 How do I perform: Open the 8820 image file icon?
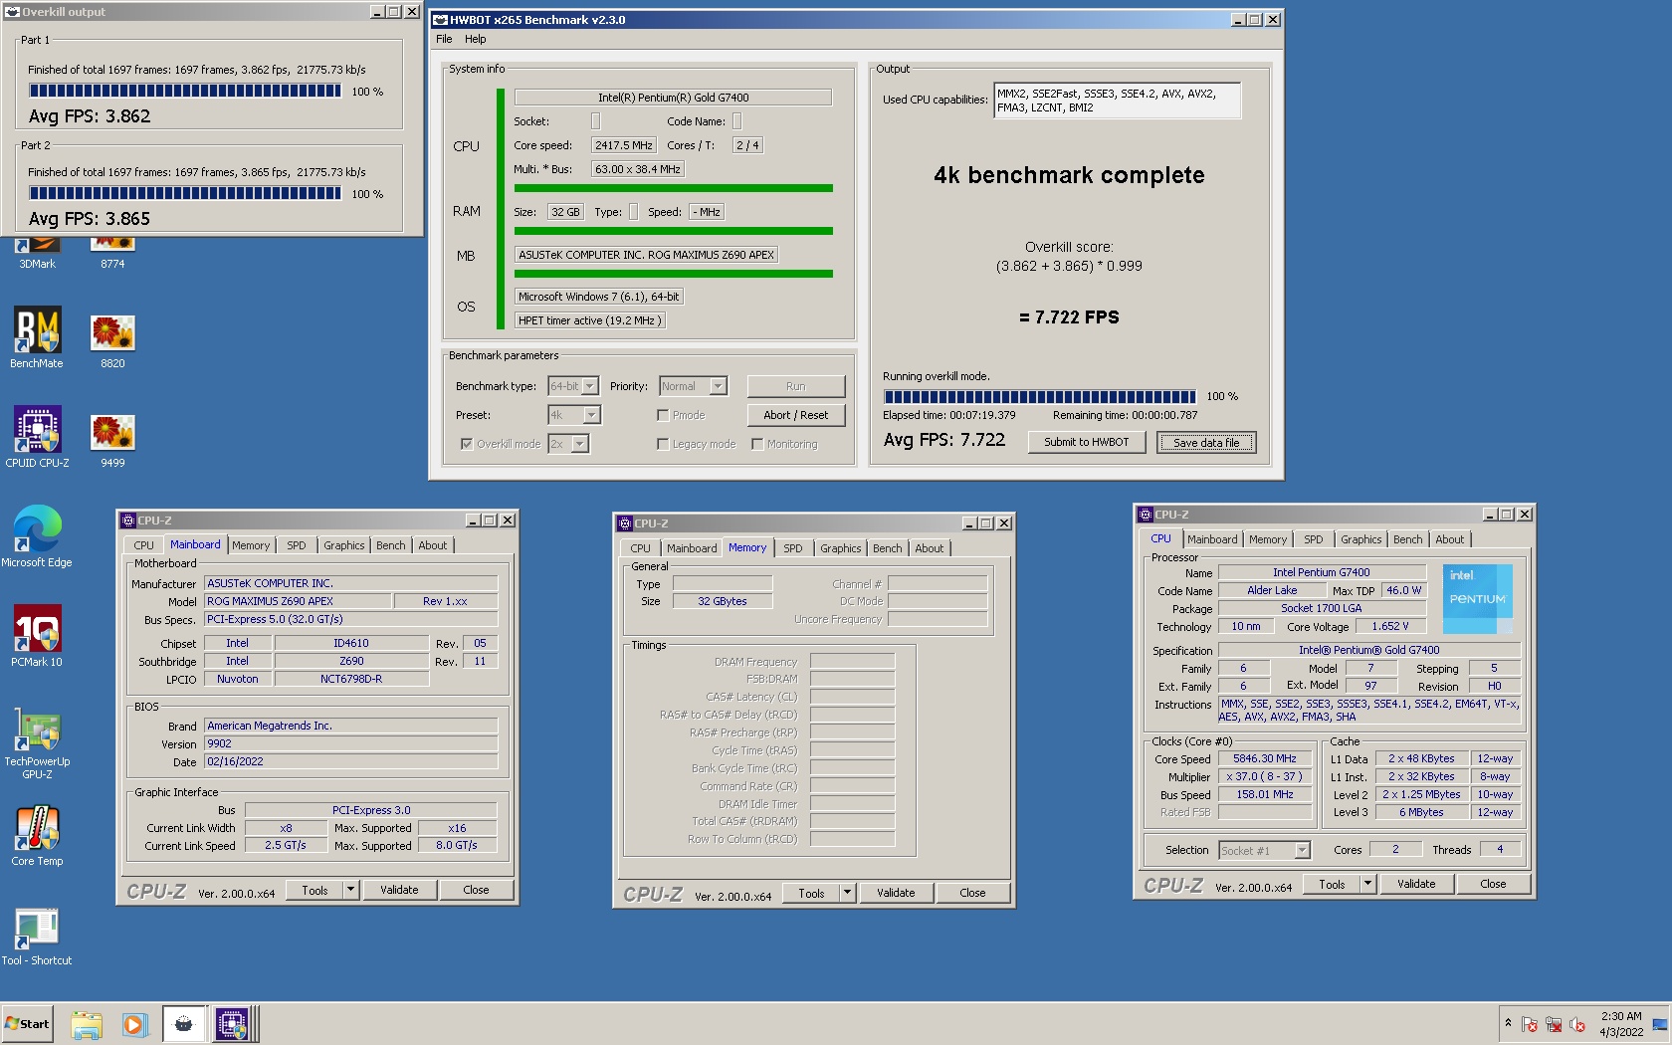(112, 341)
